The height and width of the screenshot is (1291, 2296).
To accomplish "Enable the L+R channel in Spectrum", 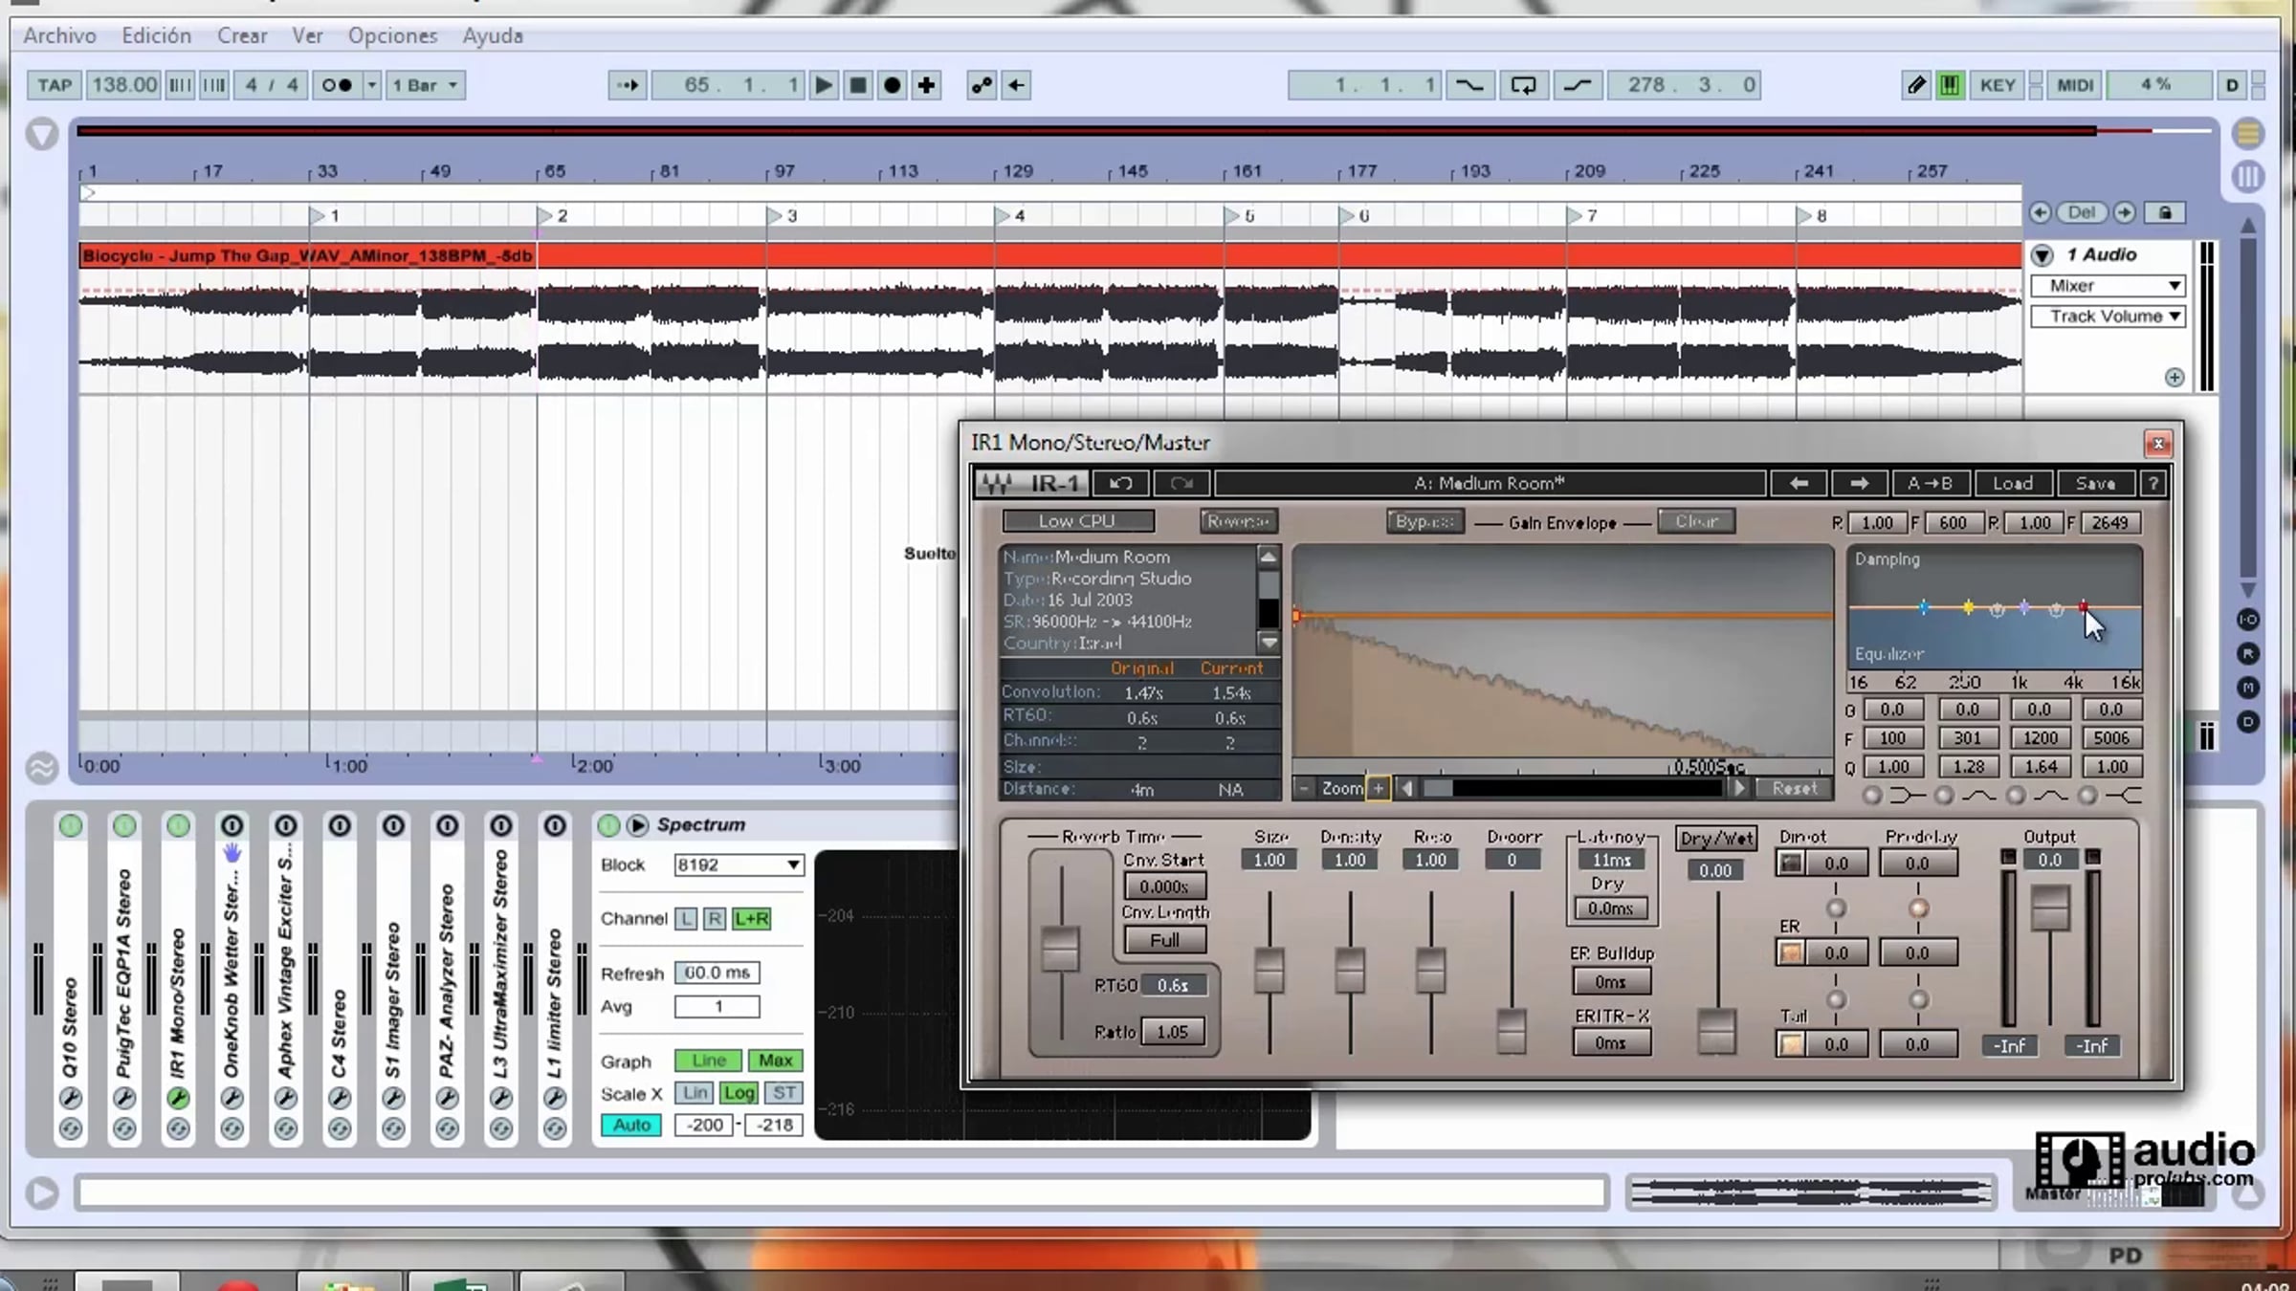I will pyautogui.click(x=751, y=919).
